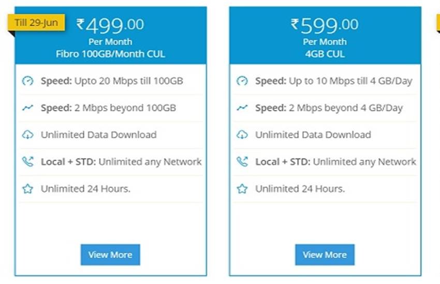This screenshot has width=440, height=284.
Task: Select the ₹499.00 price heading
Action: point(110,25)
